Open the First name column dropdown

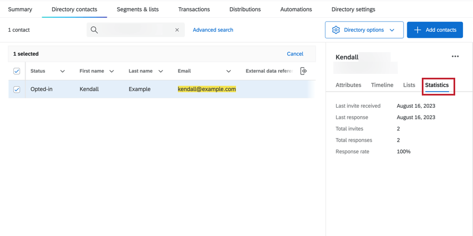pos(112,71)
